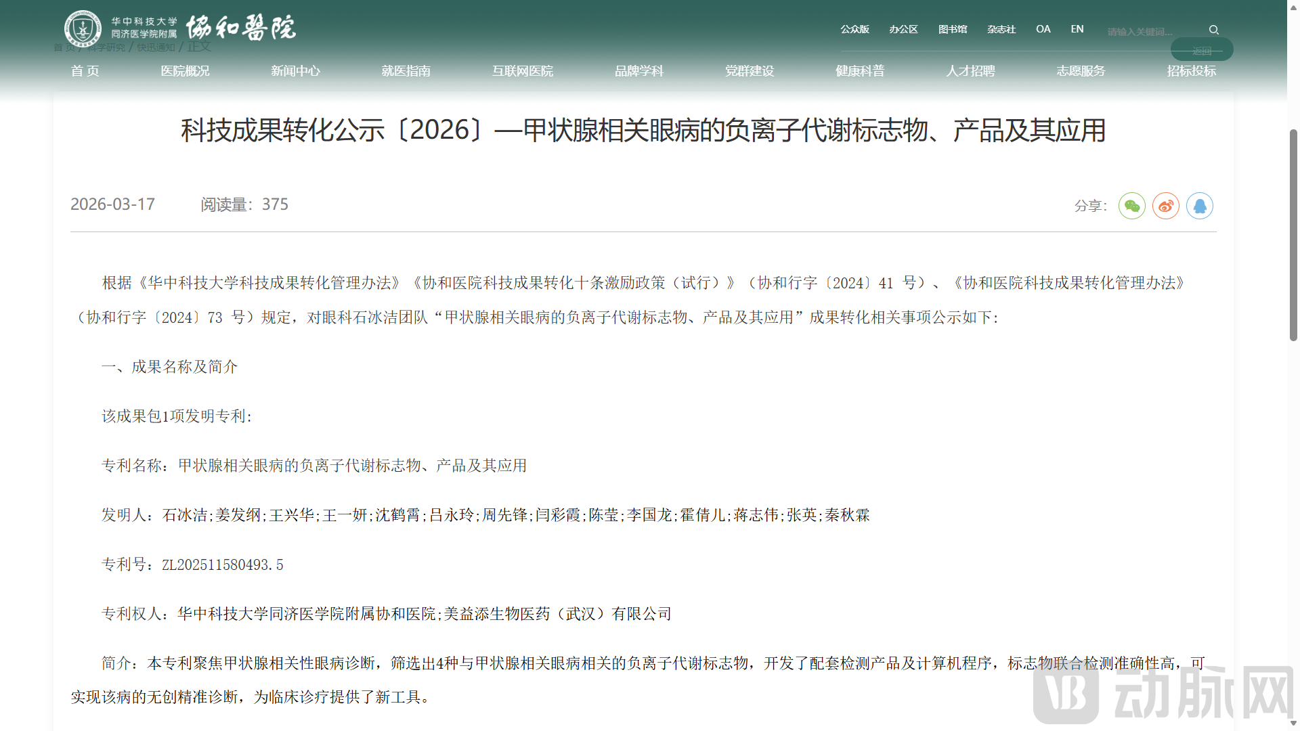Switch to English by clicking EN
The height and width of the screenshot is (731, 1300).
1077,29
